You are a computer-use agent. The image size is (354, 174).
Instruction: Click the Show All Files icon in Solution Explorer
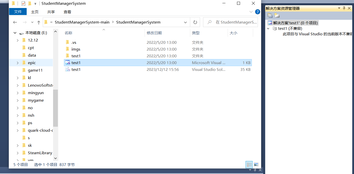(x=277, y=15)
